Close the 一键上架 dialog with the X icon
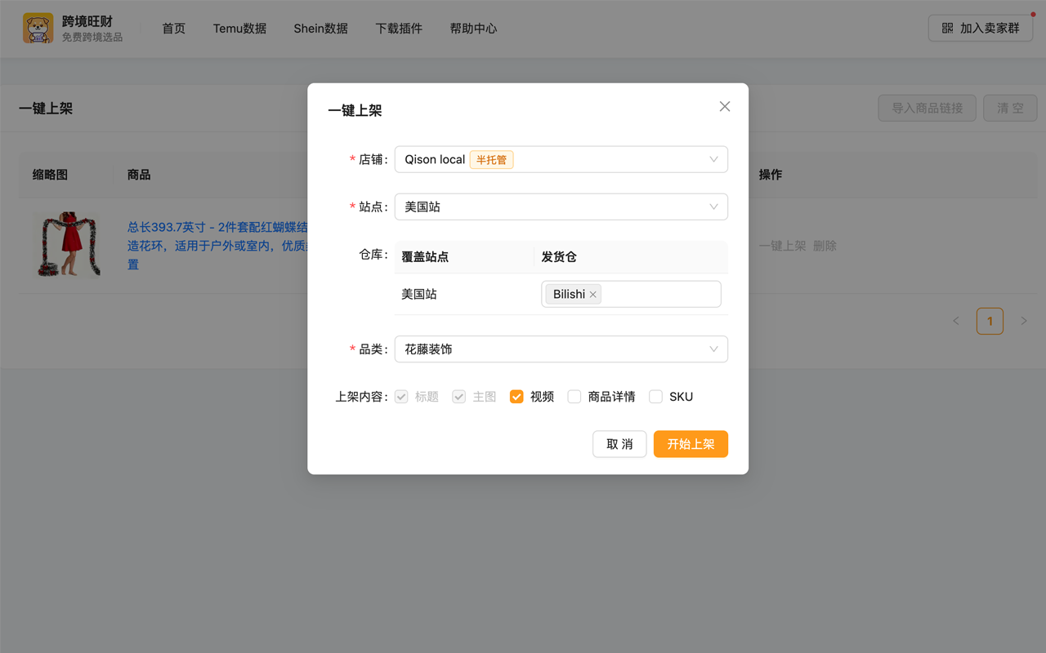Viewport: 1046px width, 653px height. 724,106
